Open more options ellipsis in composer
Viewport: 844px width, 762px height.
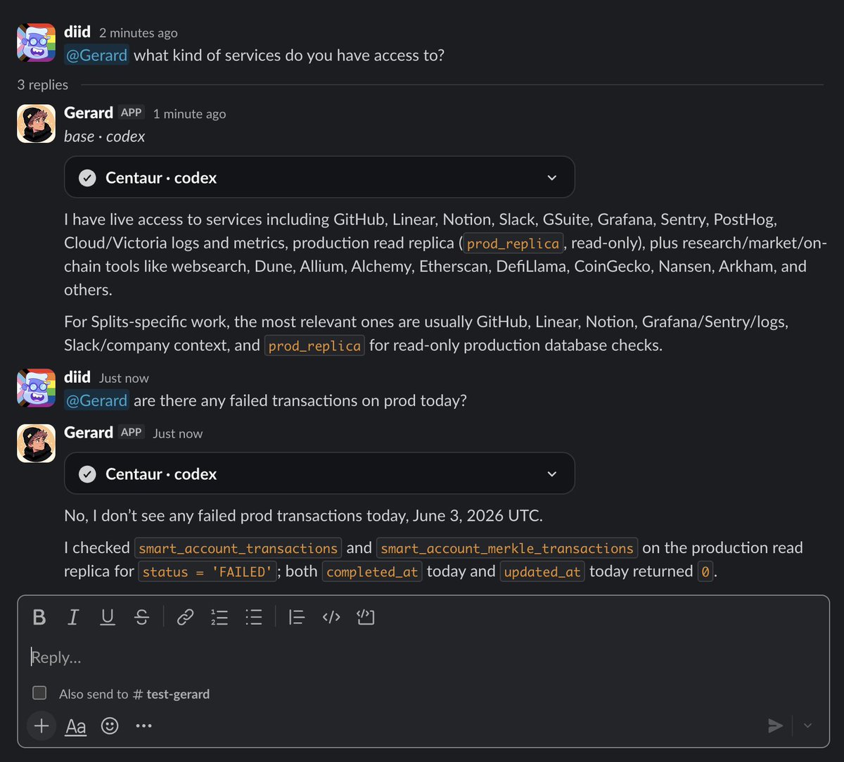point(143,725)
